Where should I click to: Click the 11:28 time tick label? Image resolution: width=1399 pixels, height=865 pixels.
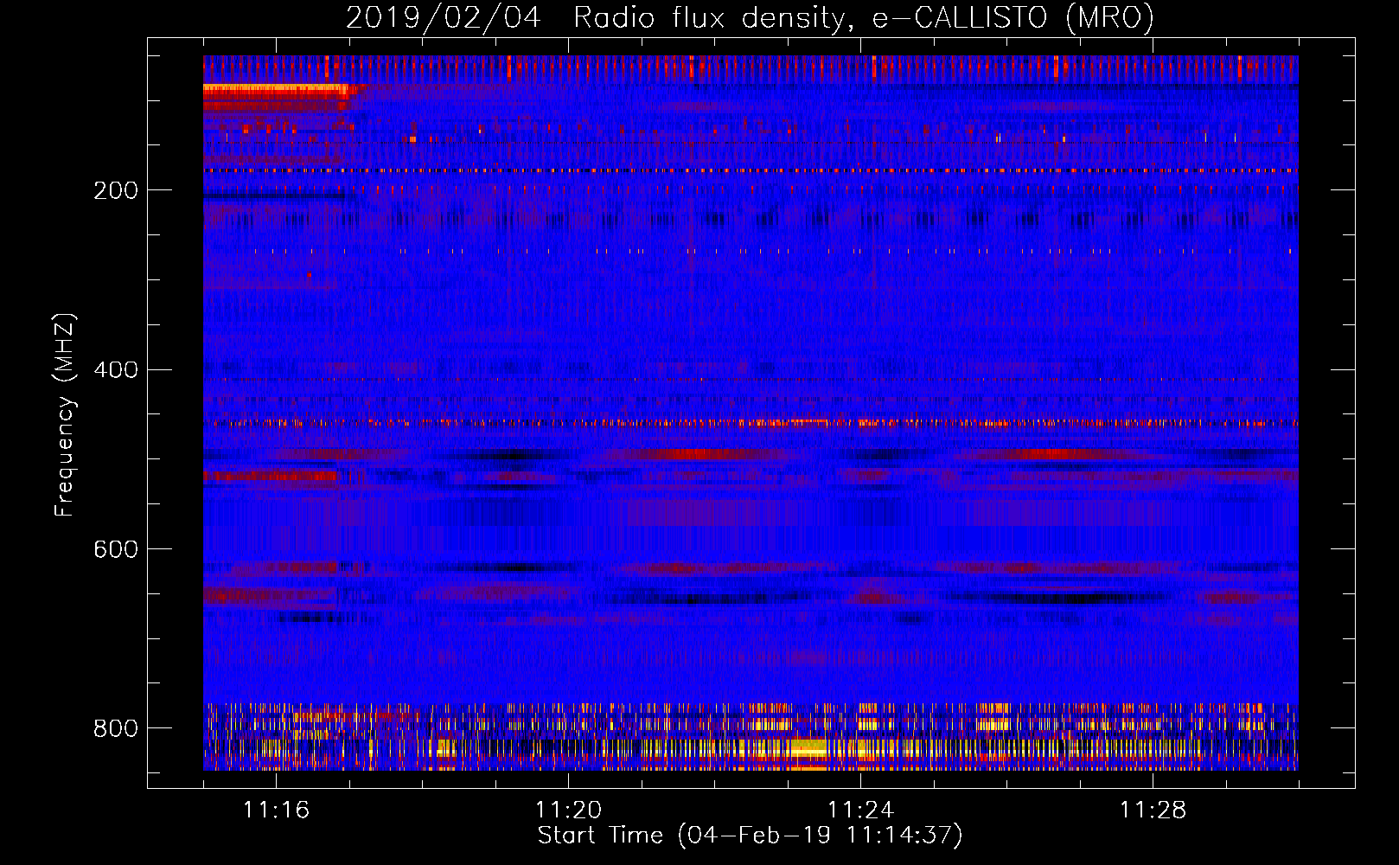coord(1153,810)
